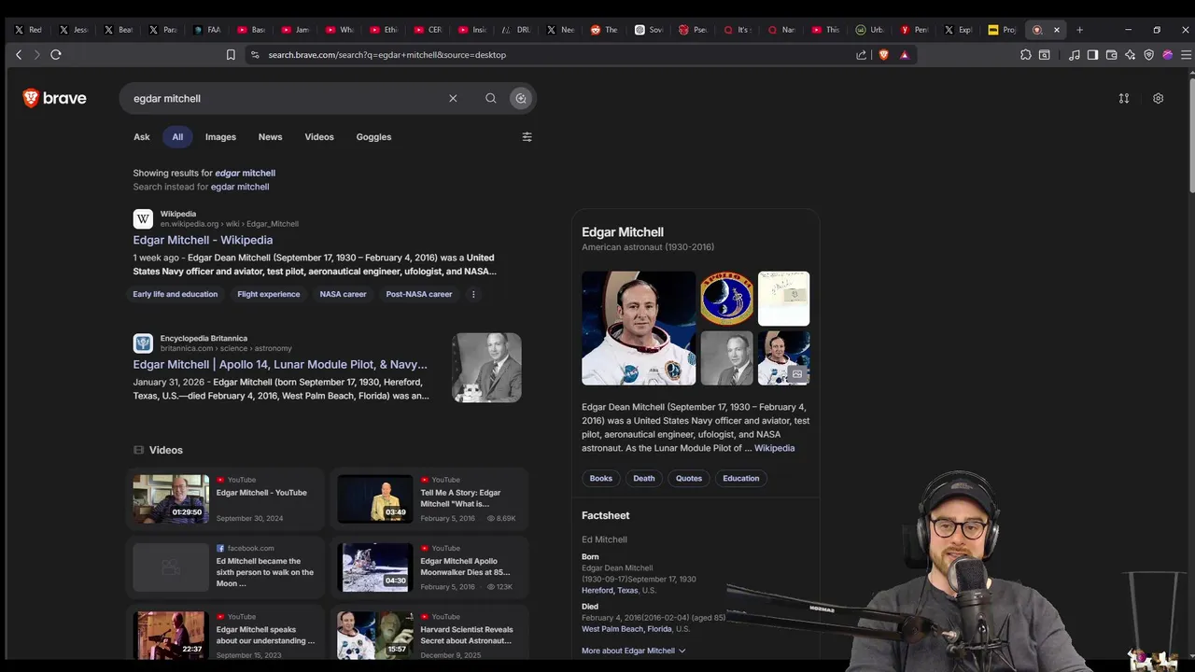Open Leo AI sparkle icon
This screenshot has height=672, width=1195.
[x=1130, y=55]
